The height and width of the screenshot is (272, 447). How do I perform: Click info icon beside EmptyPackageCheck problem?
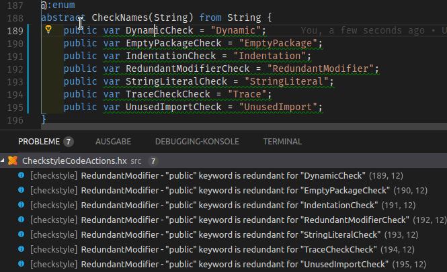pos(22,190)
